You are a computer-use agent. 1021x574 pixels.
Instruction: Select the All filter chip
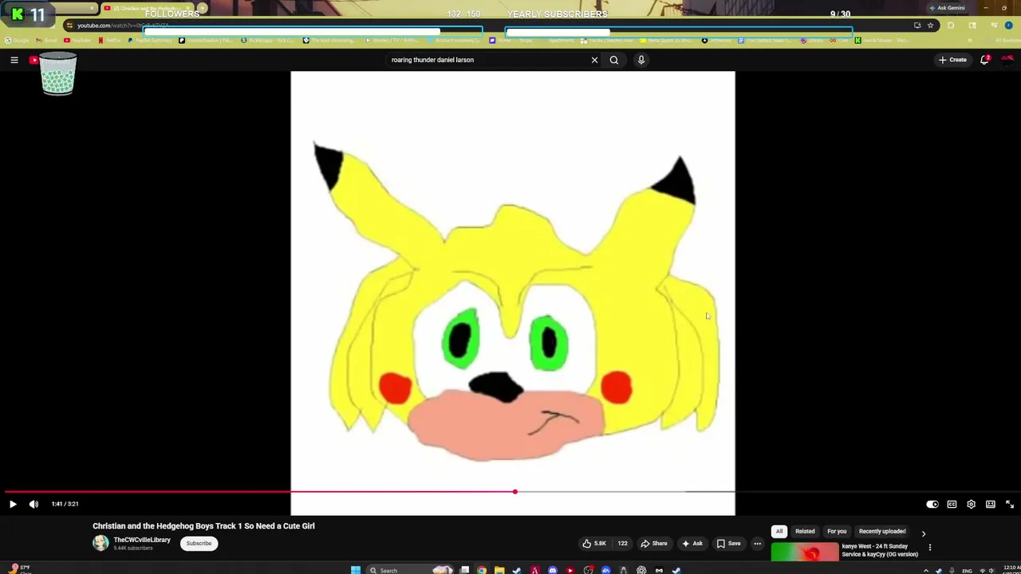pyautogui.click(x=779, y=531)
